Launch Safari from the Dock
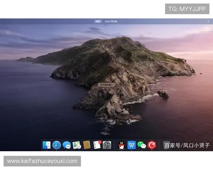 pos(57,145)
